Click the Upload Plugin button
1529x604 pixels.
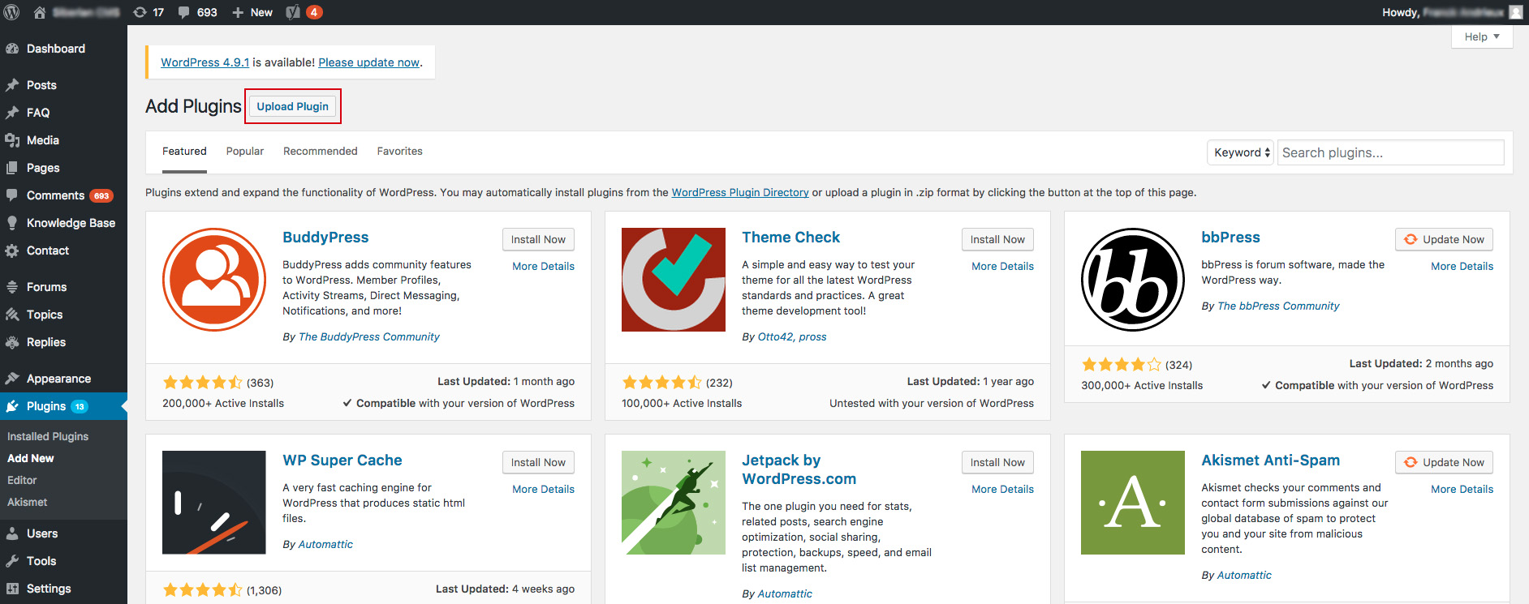[x=293, y=106]
